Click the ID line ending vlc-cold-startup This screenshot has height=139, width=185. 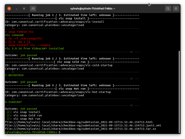pyautogui.click(x=59, y=65)
